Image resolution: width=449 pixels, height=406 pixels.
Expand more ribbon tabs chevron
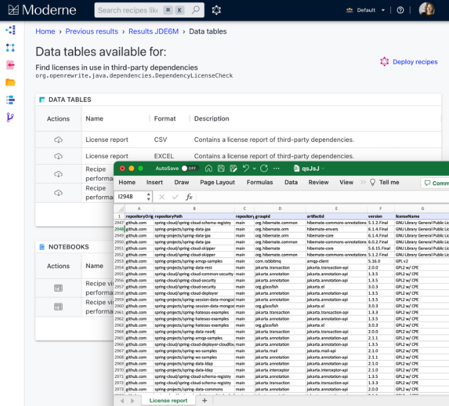[x=363, y=182]
